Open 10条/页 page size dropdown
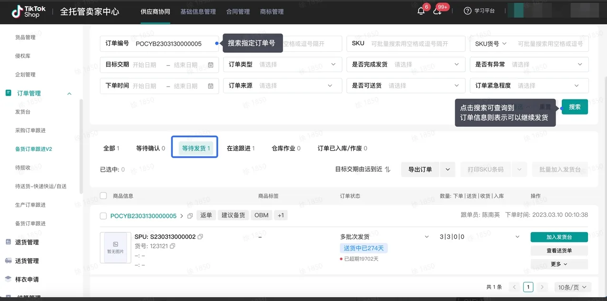Image resolution: width=607 pixels, height=301 pixels. [573, 287]
